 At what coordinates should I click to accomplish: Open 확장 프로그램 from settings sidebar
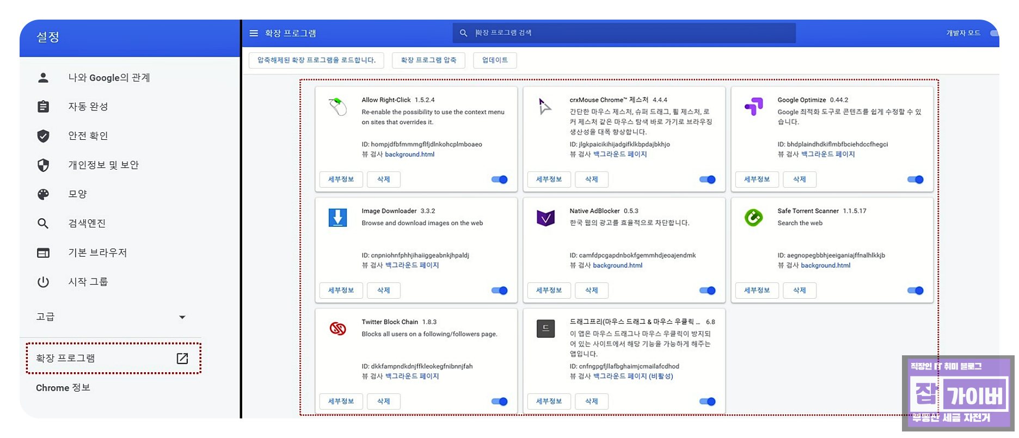tap(113, 358)
